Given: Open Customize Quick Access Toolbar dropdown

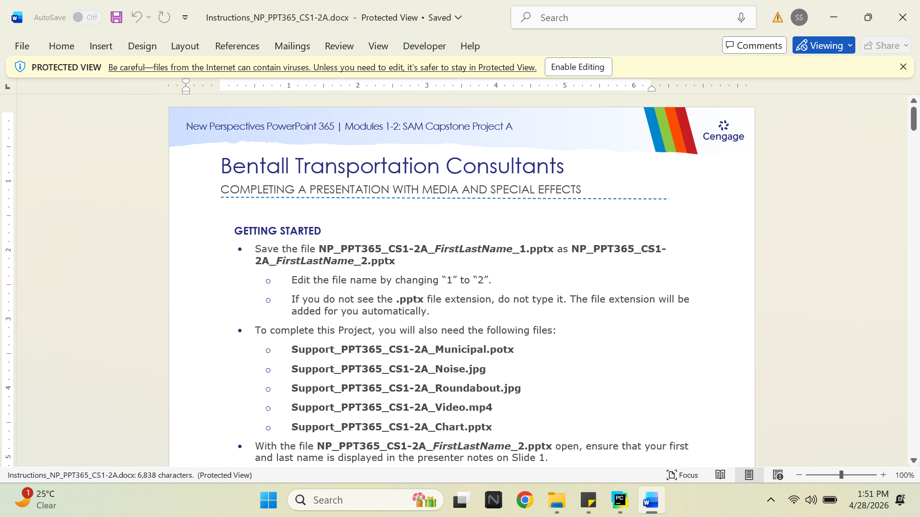Looking at the screenshot, I should click(185, 18).
